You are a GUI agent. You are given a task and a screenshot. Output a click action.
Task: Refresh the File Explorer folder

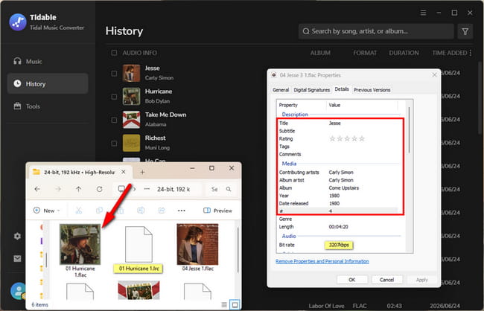click(x=99, y=189)
